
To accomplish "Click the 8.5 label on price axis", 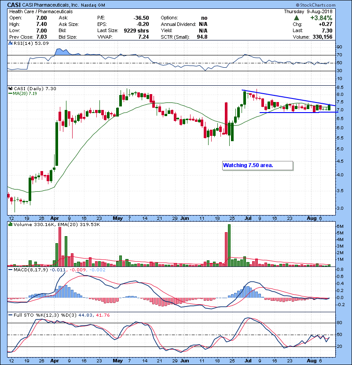I will point(340,88).
